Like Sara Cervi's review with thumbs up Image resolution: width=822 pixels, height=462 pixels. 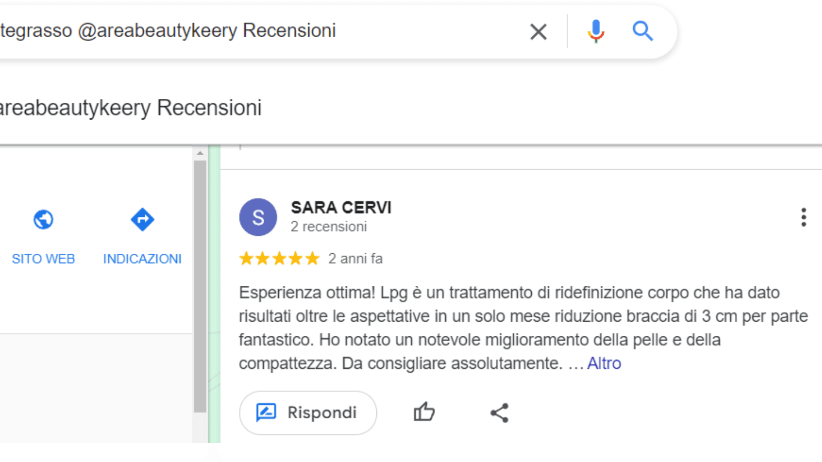[424, 412]
